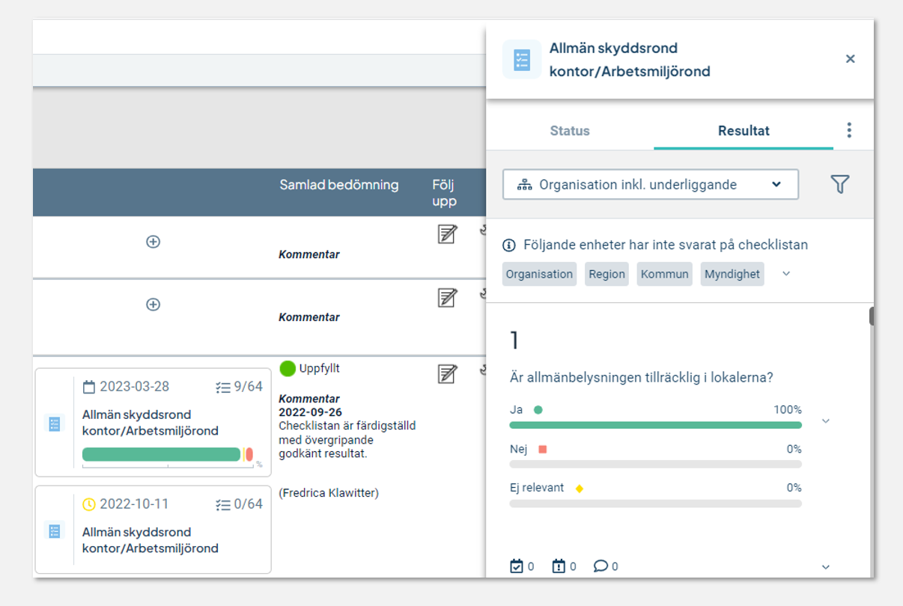Click the checked calendar count icon
This screenshot has width=903, height=606.
pos(516,566)
